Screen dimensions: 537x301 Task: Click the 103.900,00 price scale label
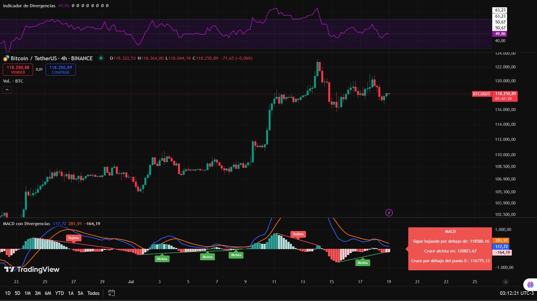[x=505, y=203]
